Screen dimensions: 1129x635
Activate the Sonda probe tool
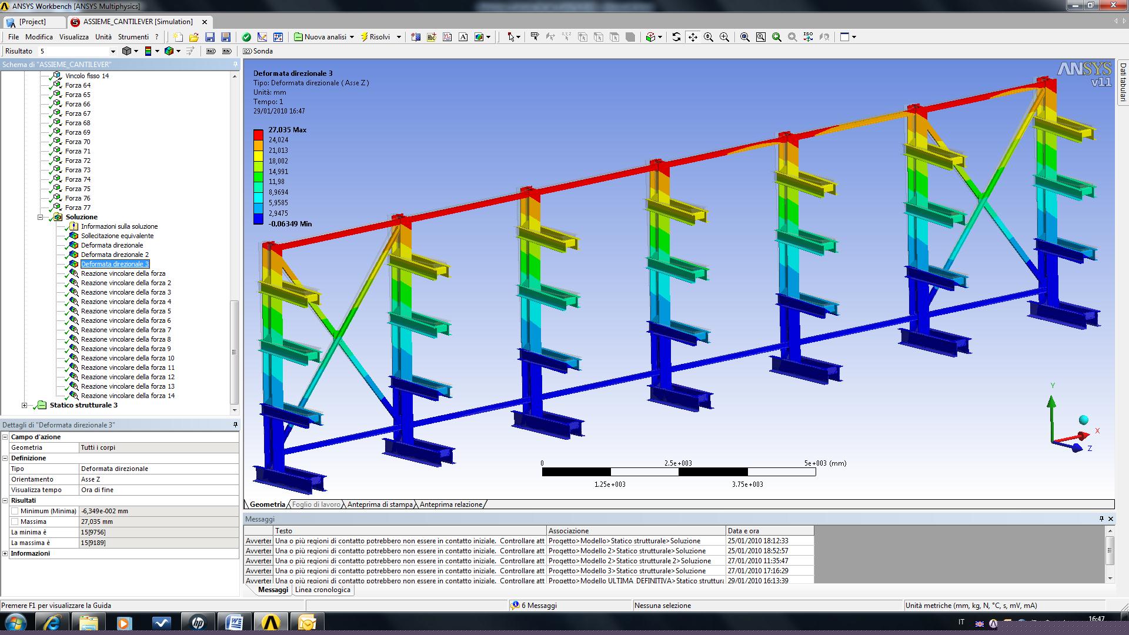click(x=258, y=51)
